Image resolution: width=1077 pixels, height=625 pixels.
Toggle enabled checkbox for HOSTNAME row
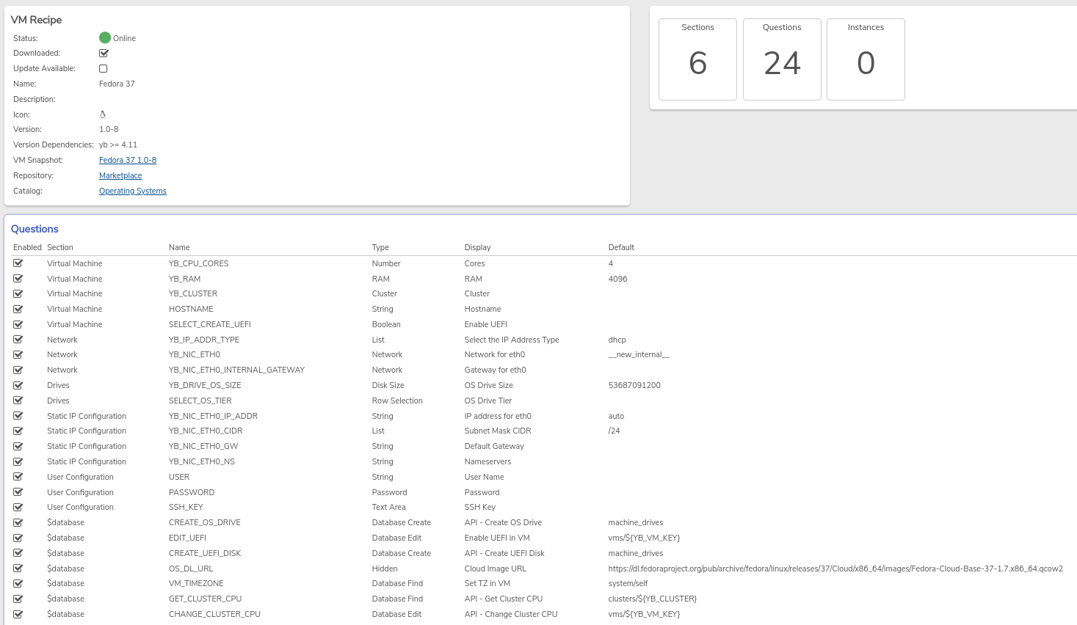(x=18, y=309)
